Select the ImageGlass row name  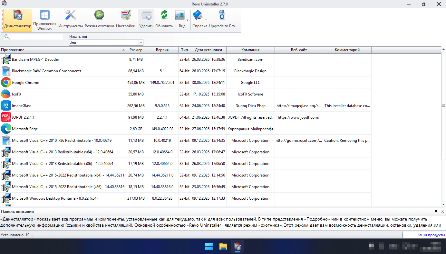[22, 106]
